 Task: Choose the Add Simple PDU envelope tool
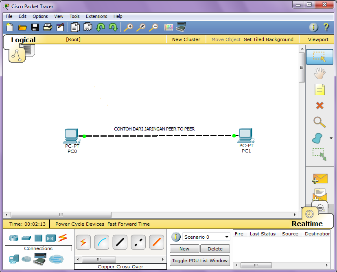pyautogui.click(x=319, y=178)
